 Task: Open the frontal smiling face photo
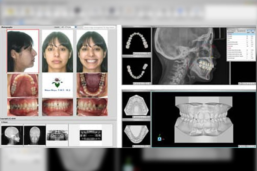click(92, 51)
